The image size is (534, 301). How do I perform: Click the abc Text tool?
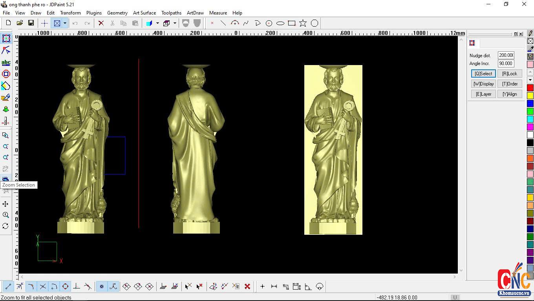click(6, 62)
